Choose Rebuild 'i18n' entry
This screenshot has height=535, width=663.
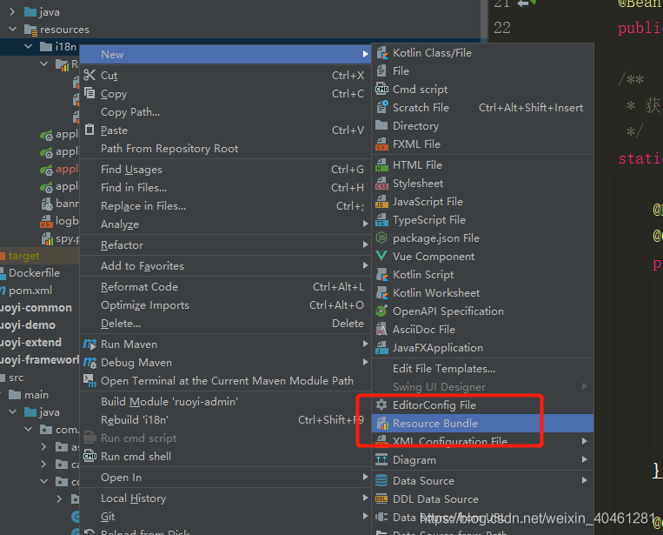pos(225,419)
